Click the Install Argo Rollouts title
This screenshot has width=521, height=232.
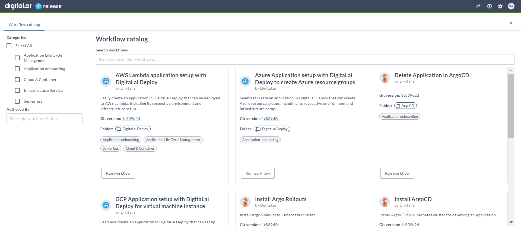[281, 199]
